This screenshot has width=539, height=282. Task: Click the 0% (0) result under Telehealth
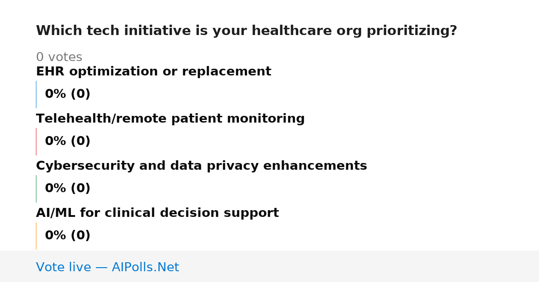pyautogui.click(x=68, y=141)
